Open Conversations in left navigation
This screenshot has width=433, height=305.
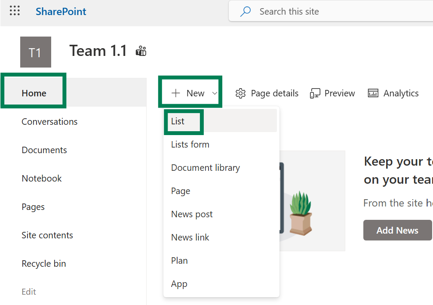point(49,122)
